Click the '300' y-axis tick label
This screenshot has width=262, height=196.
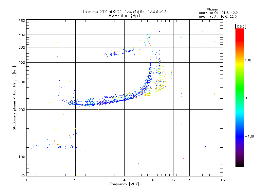point(22,82)
